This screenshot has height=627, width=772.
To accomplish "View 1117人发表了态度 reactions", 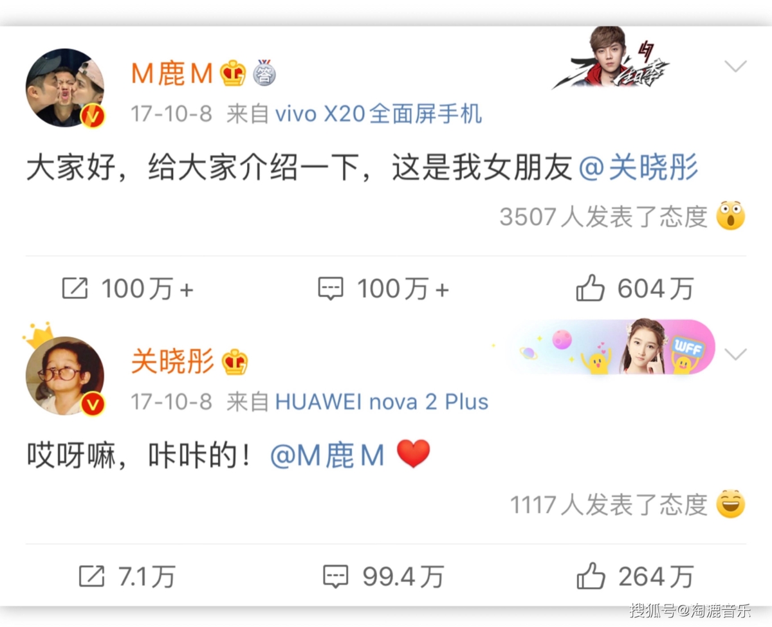I will [609, 504].
